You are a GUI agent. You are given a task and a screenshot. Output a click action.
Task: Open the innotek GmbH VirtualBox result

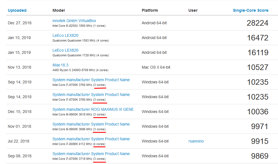(74, 21)
